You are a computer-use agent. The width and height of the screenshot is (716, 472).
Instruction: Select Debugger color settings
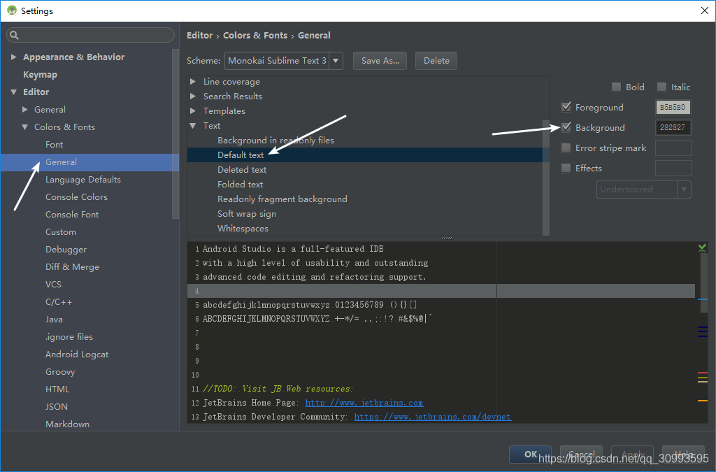(66, 250)
